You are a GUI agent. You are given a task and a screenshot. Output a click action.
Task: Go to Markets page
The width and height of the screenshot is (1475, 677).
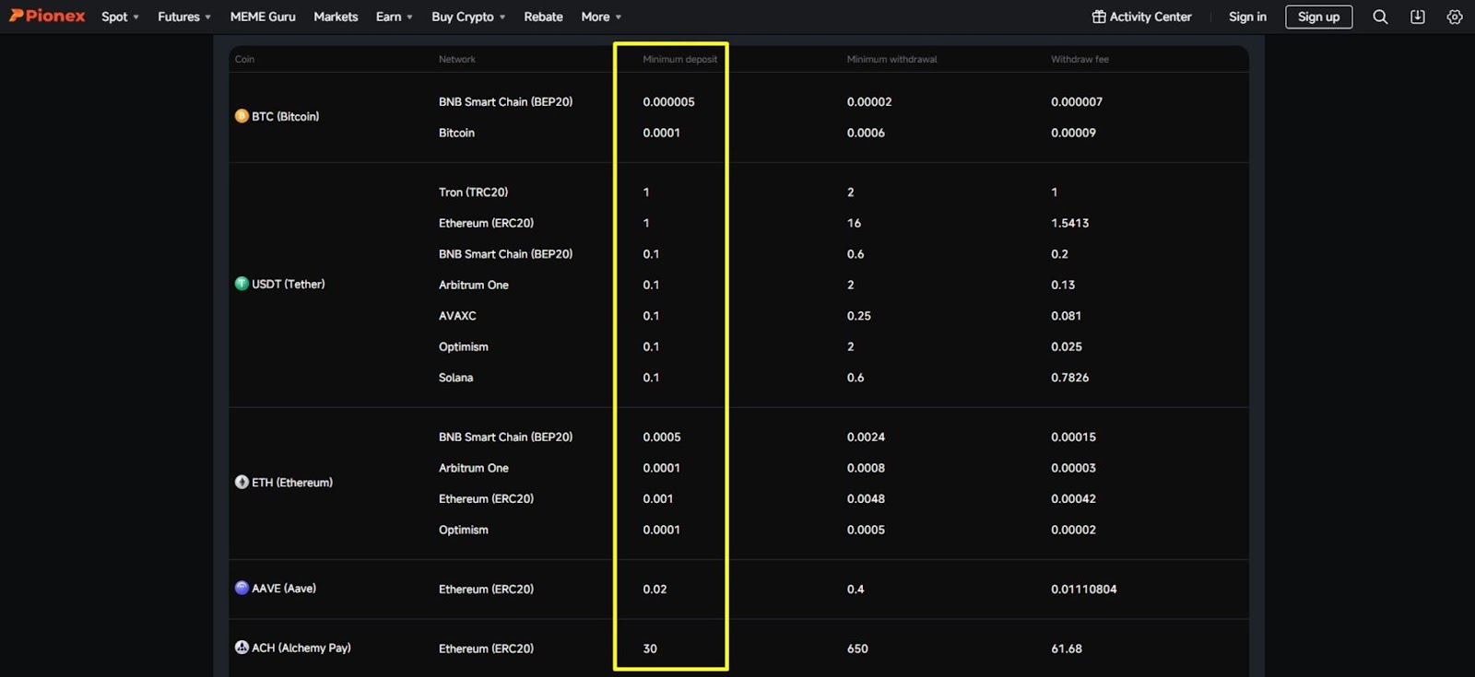[336, 17]
